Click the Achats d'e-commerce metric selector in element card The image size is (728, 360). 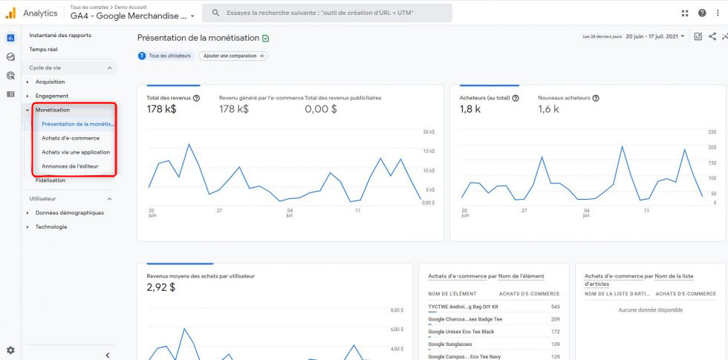[458, 276]
